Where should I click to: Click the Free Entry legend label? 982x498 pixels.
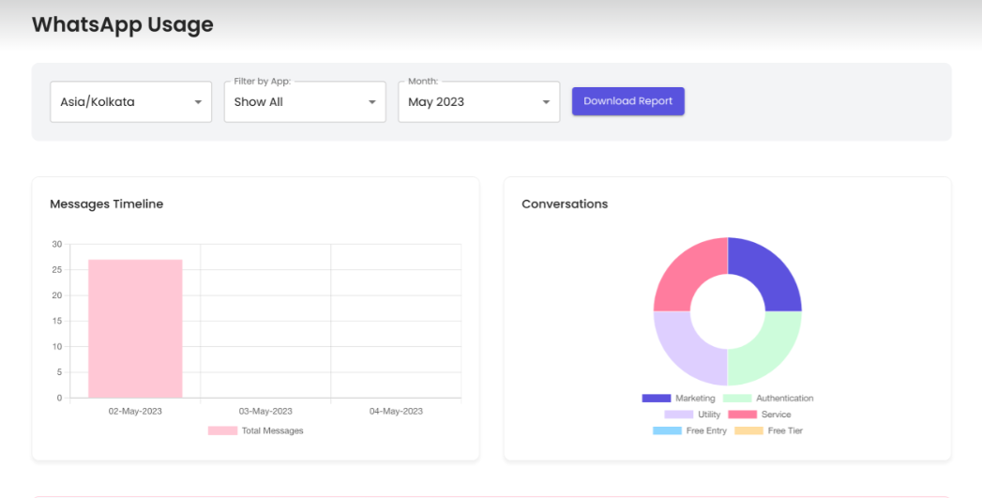[706, 431]
